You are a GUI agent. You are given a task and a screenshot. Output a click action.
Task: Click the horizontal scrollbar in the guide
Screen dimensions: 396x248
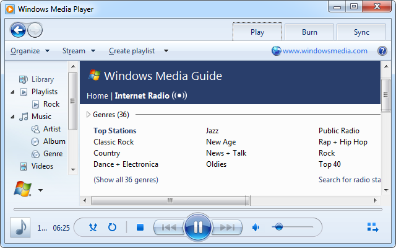point(167,200)
